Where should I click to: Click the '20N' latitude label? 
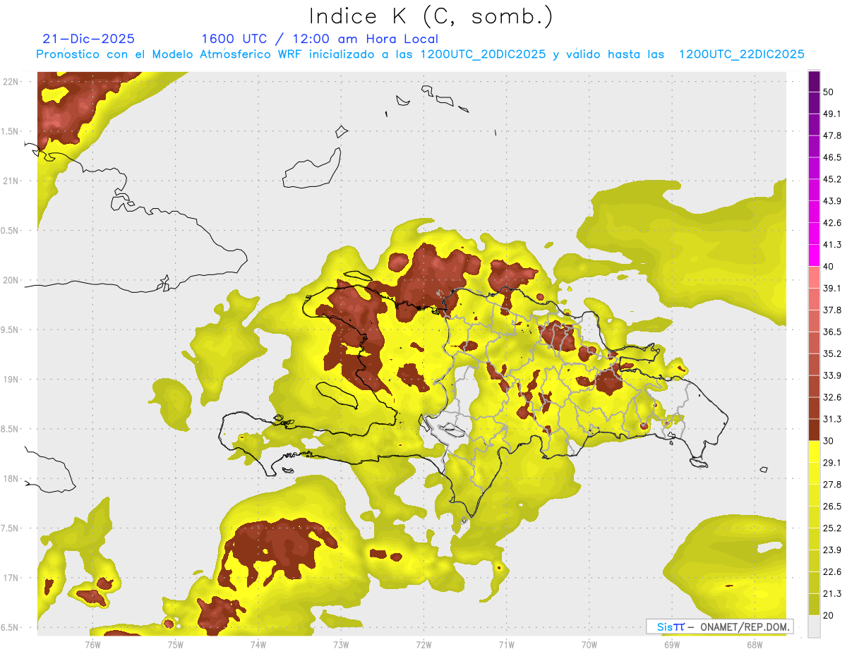[x=11, y=280]
